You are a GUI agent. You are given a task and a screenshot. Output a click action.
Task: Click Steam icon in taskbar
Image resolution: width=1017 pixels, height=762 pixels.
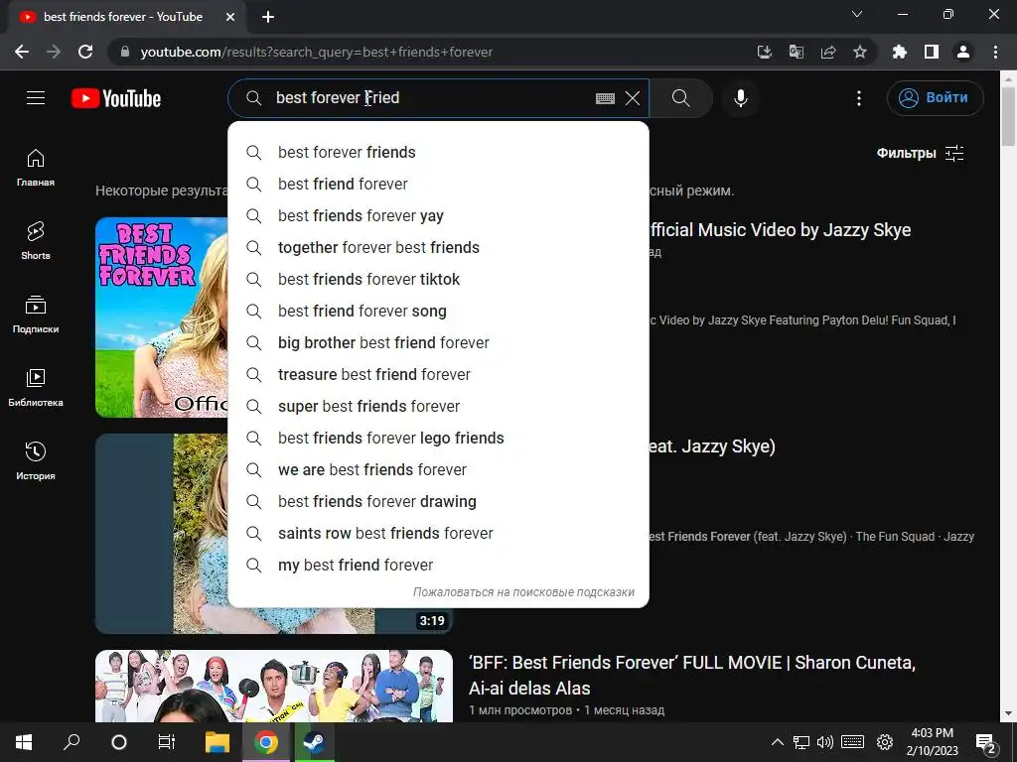click(x=314, y=742)
